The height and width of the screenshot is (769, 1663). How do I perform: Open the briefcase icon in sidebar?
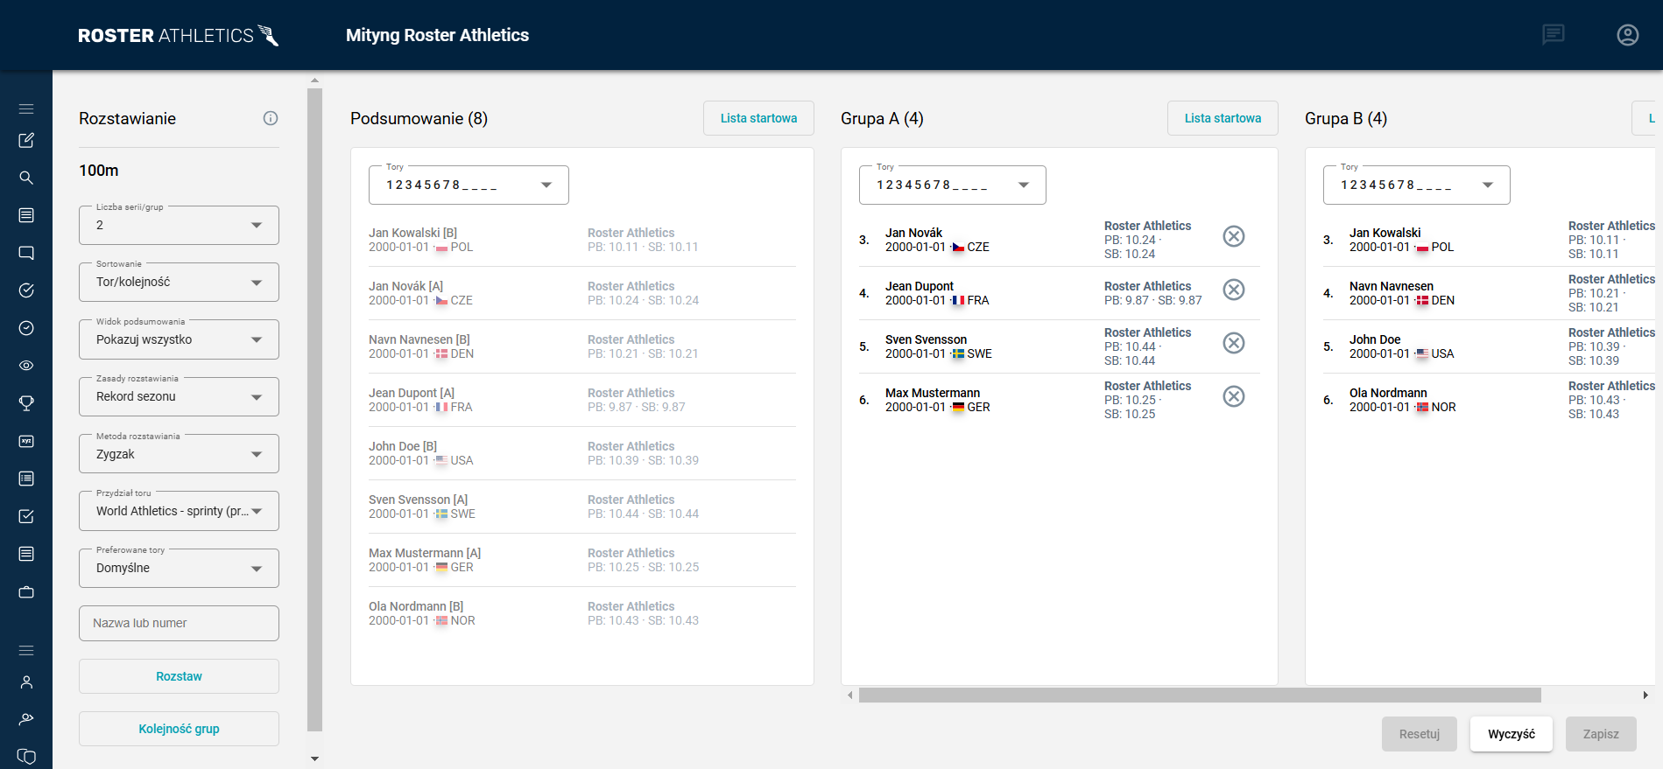pos(26,592)
